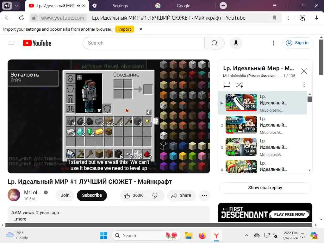Subscribe to the channel
The width and height of the screenshot is (324, 243).
tap(92, 195)
